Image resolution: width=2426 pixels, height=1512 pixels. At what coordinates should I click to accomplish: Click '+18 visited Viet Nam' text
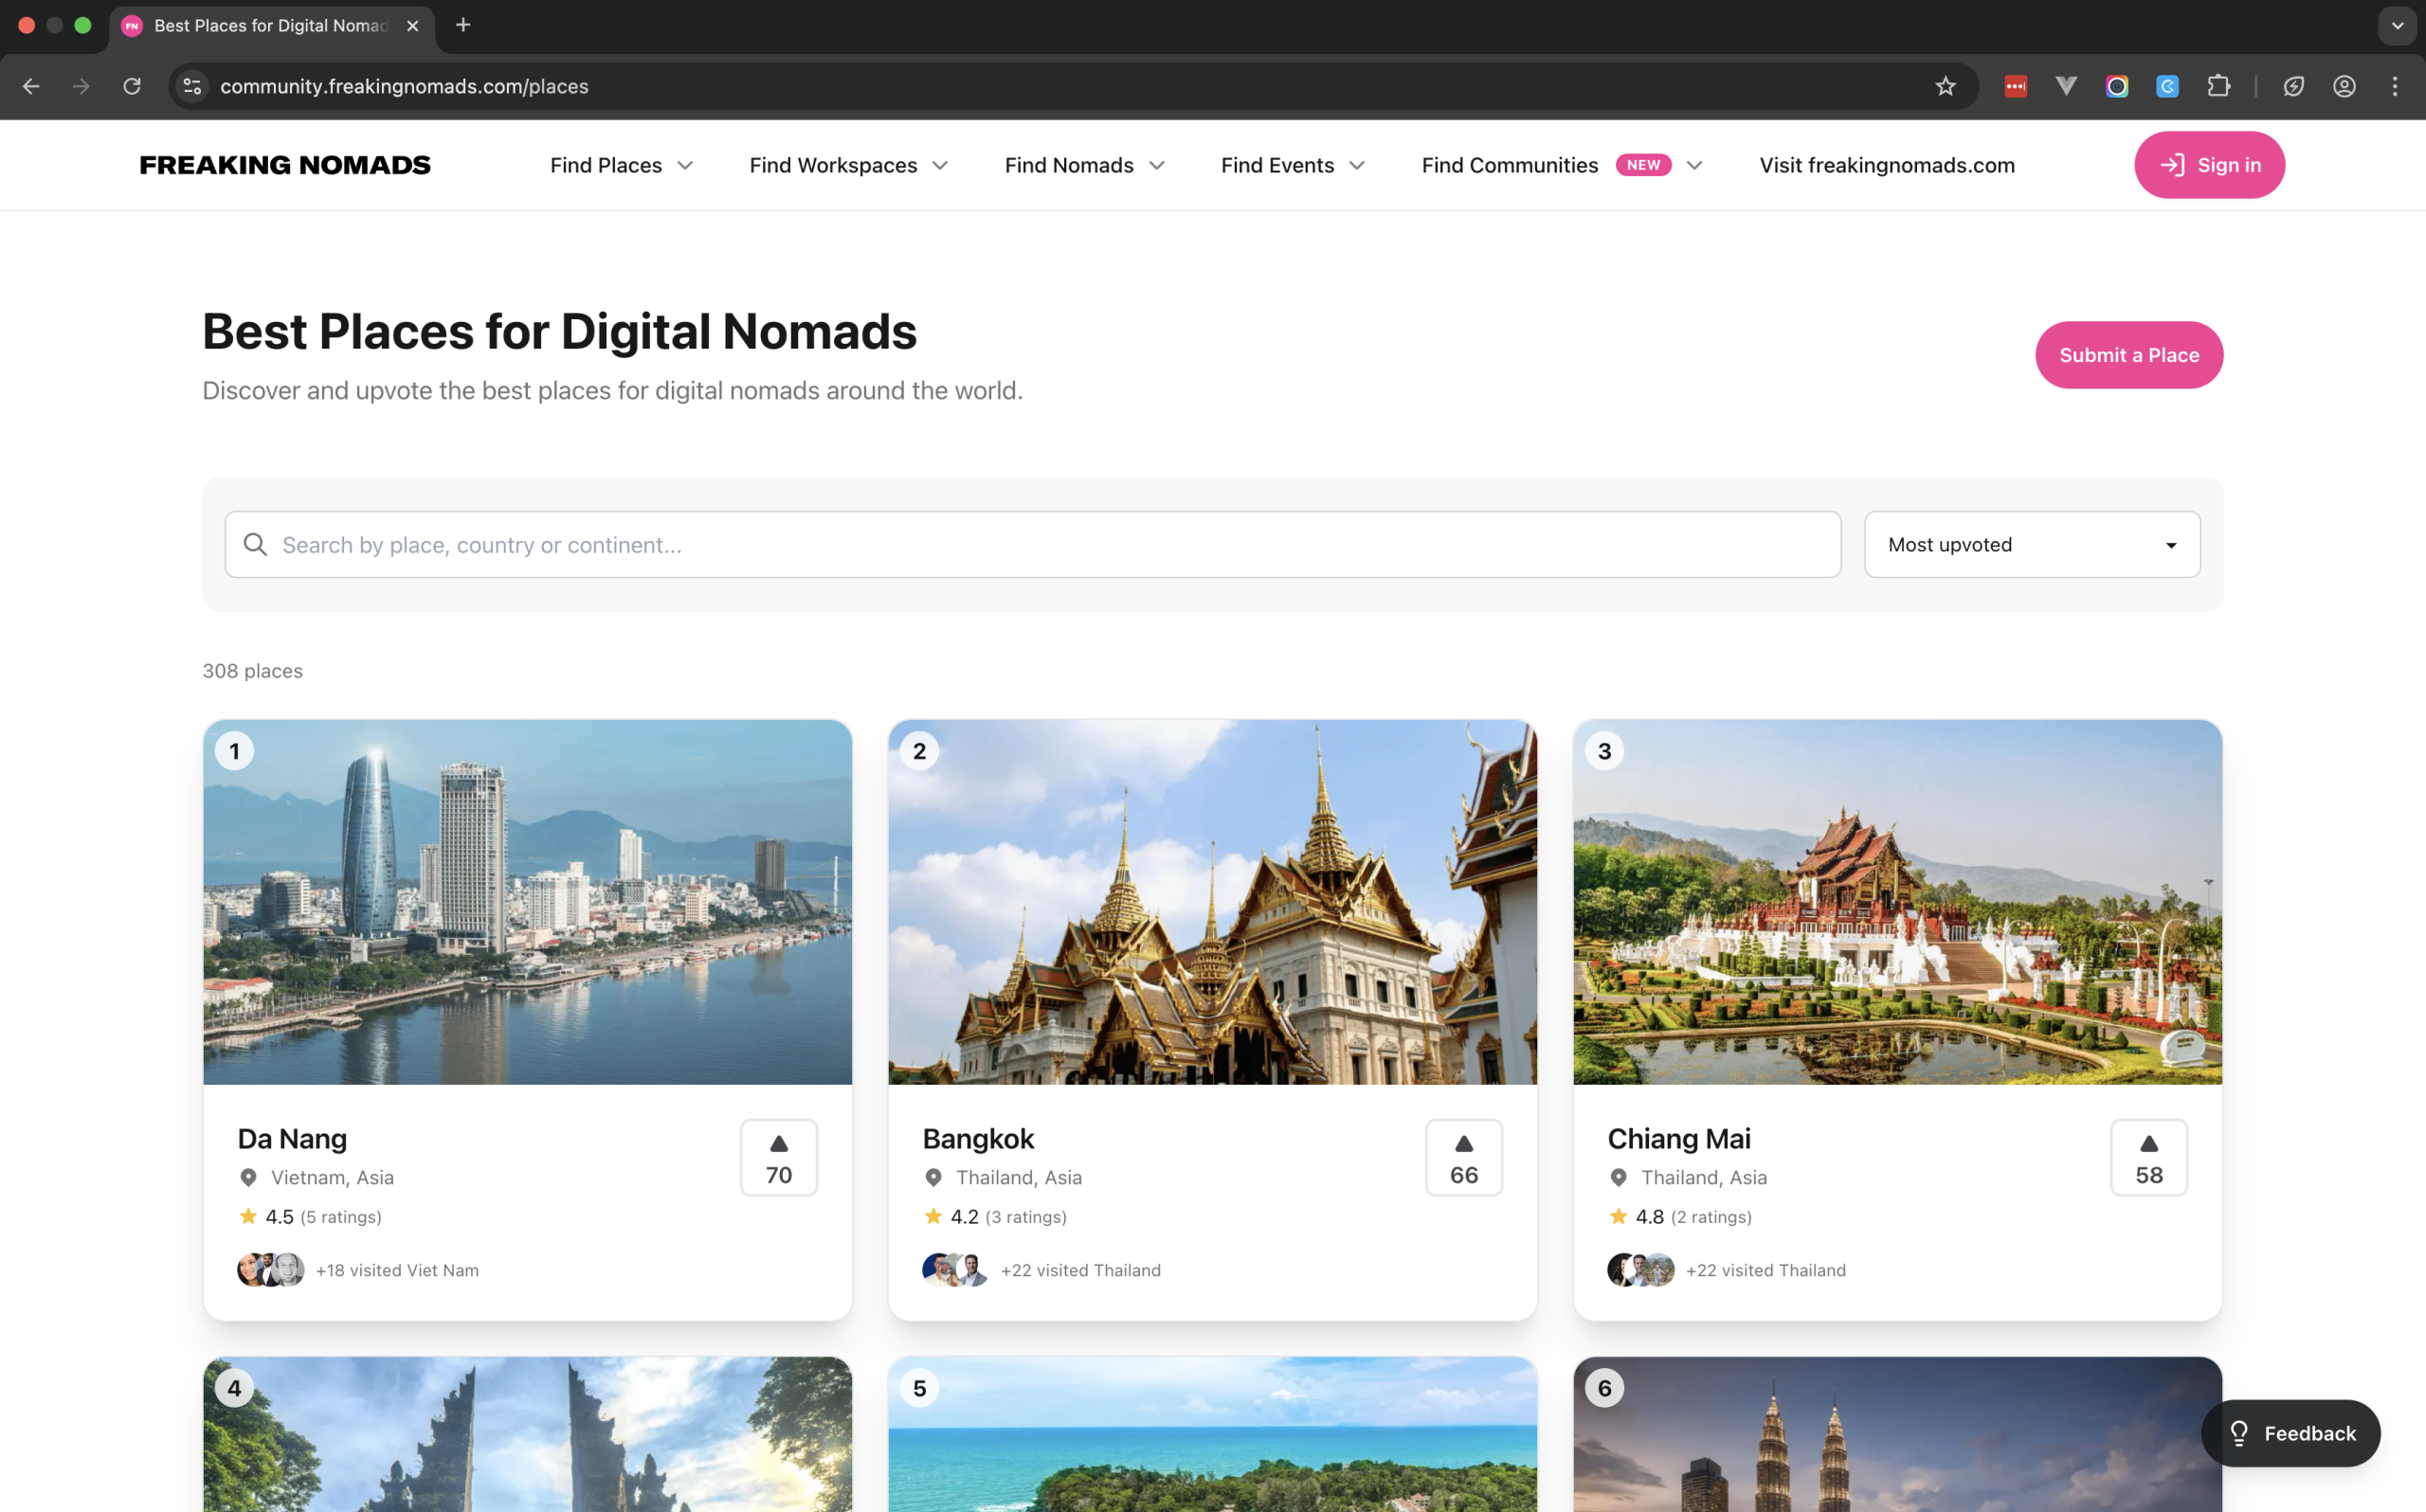pos(397,1270)
